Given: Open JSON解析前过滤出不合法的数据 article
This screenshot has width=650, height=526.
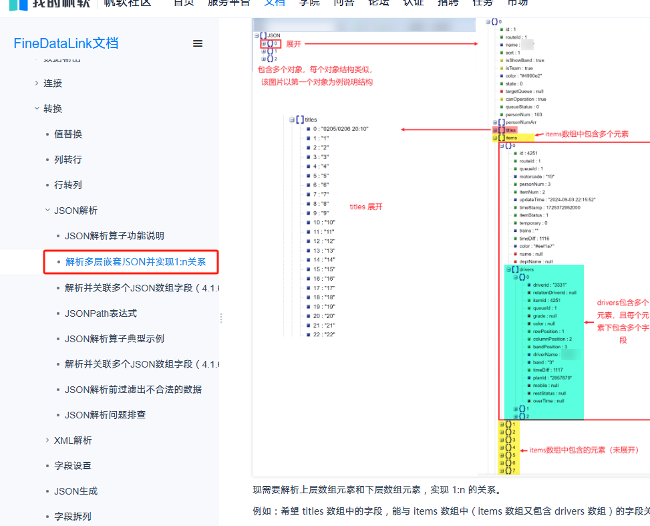Looking at the screenshot, I should click(x=133, y=389).
